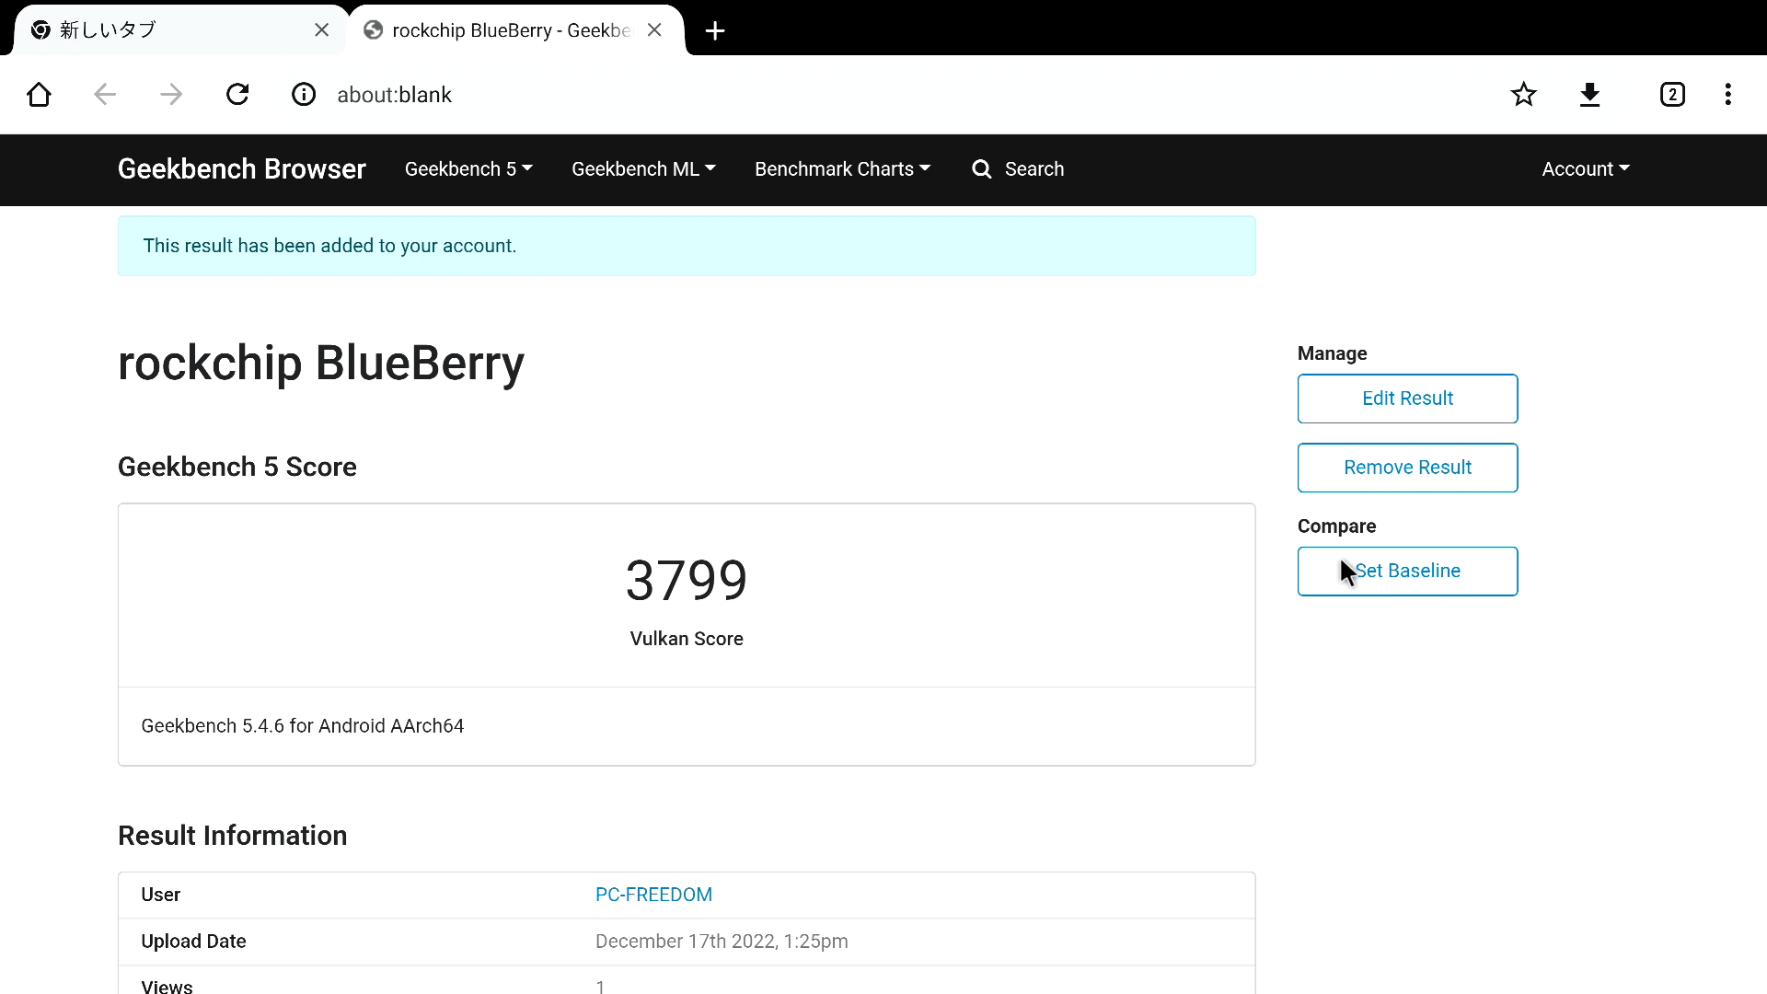The image size is (1767, 994).
Task: Open downloads with the download icon
Action: tap(1589, 95)
